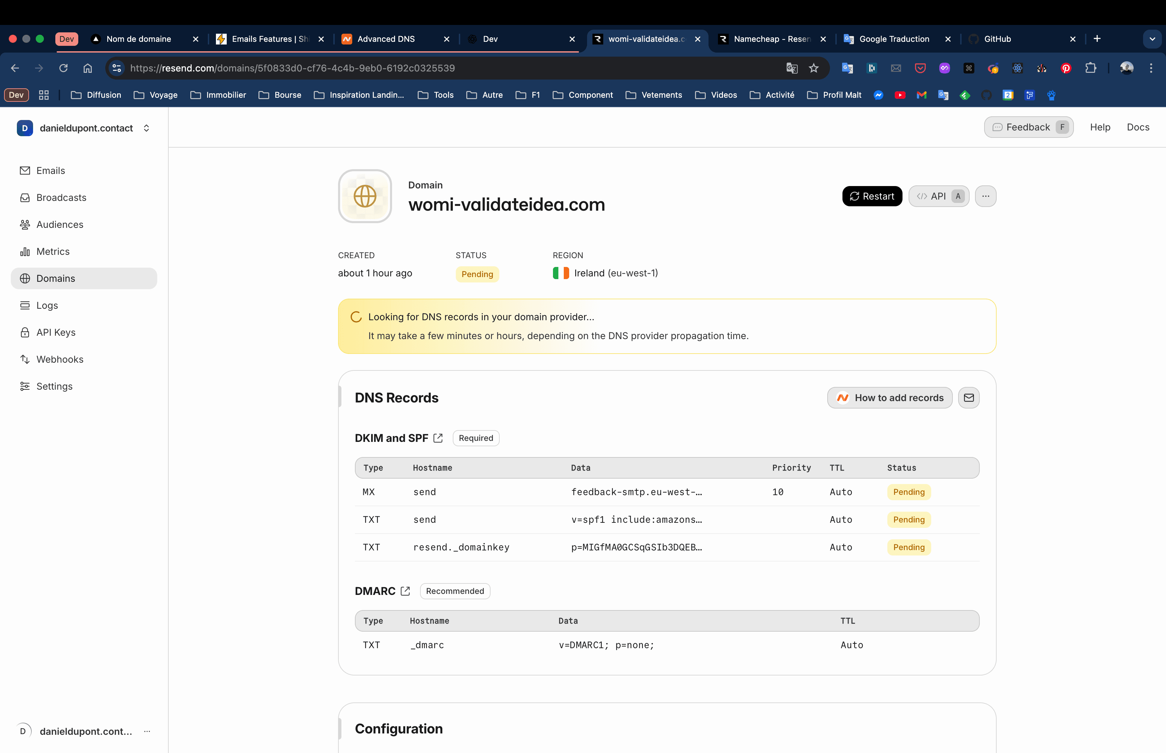Click the three-dots more options button next to API
The height and width of the screenshot is (753, 1166).
coord(985,196)
